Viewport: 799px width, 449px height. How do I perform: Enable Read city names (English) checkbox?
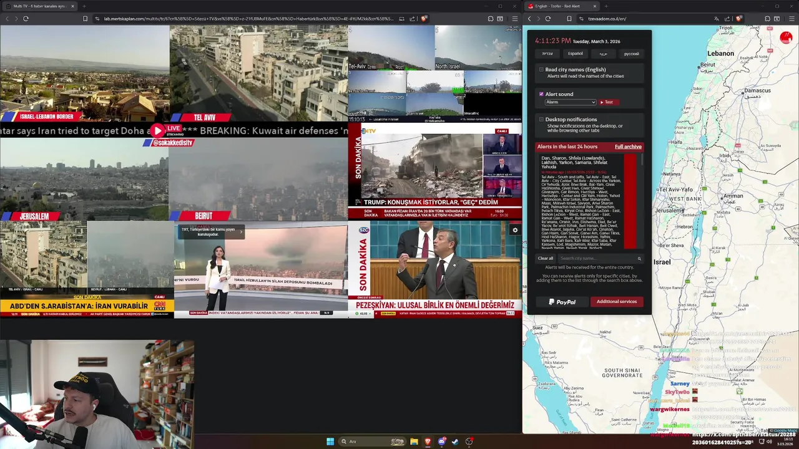coord(541,70)
